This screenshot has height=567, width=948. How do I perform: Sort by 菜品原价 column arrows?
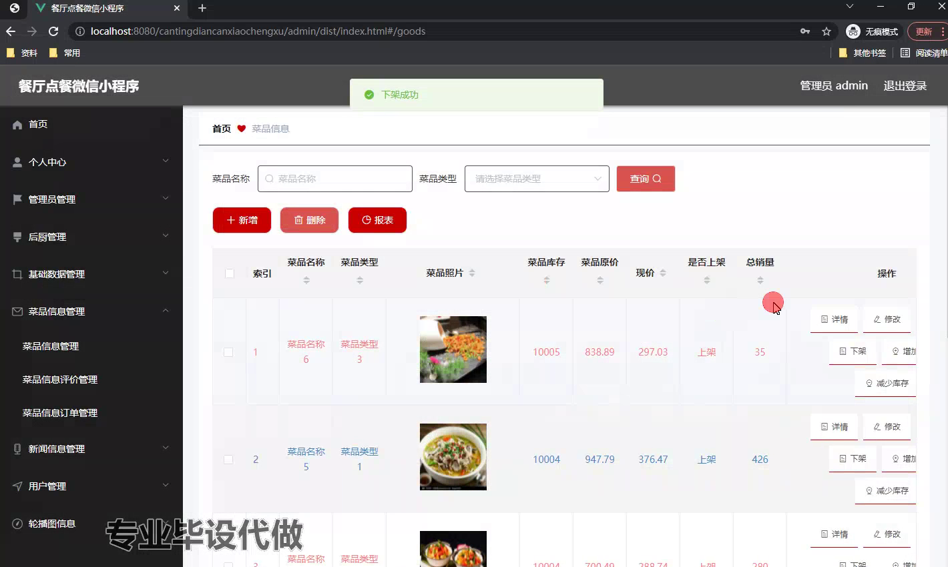point(600,280)
